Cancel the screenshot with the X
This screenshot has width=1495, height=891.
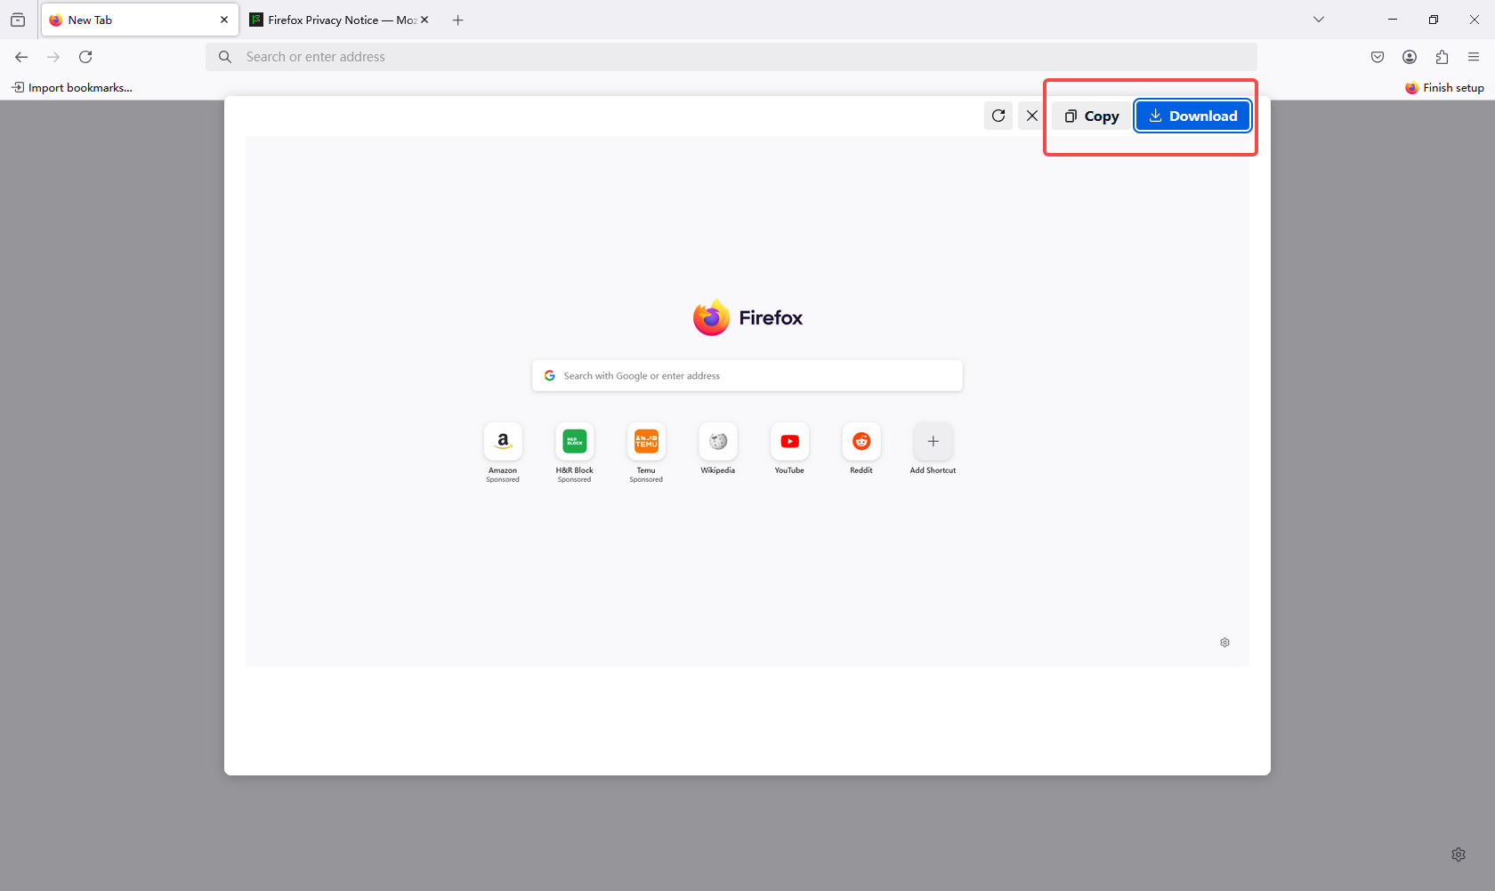pos(1031,116)
